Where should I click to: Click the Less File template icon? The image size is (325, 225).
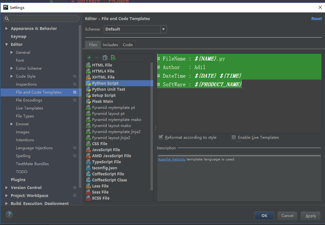88,186
